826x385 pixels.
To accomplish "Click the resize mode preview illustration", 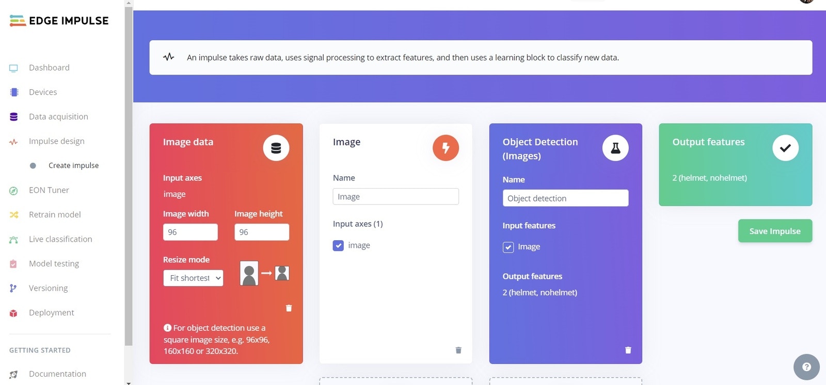I will pyautogui.click(x=265, y=273).
